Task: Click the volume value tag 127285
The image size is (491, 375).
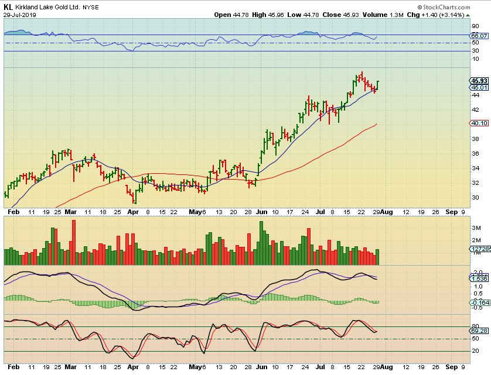Action: (480, 249)
